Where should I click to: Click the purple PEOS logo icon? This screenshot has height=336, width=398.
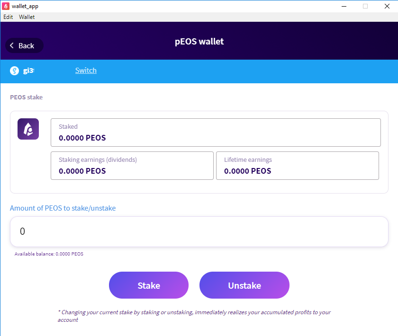click(x=28, y=129)
